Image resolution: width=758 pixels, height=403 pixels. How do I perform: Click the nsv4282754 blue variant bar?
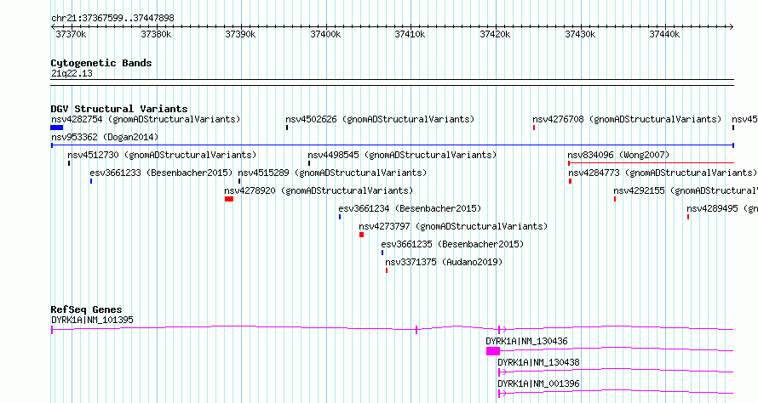tap(56, 128)
